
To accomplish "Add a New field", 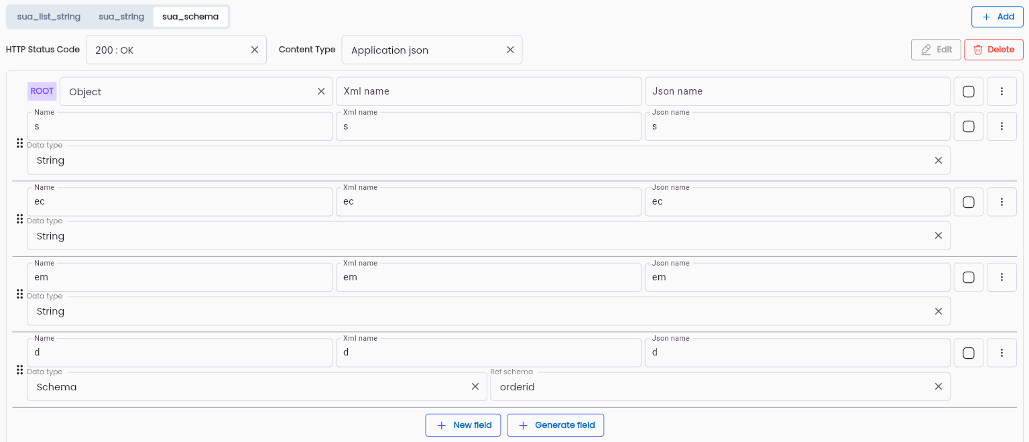I will click(463, 425).
